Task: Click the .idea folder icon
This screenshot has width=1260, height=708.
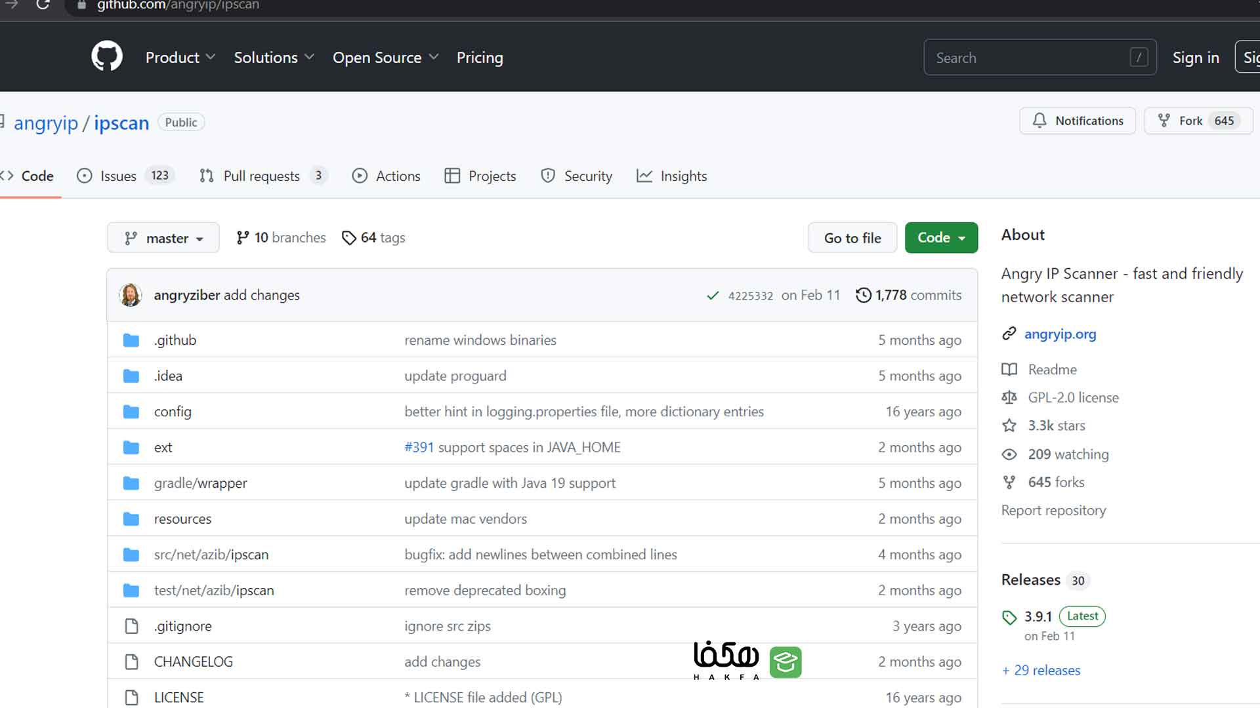Action: tap(131, 376)
